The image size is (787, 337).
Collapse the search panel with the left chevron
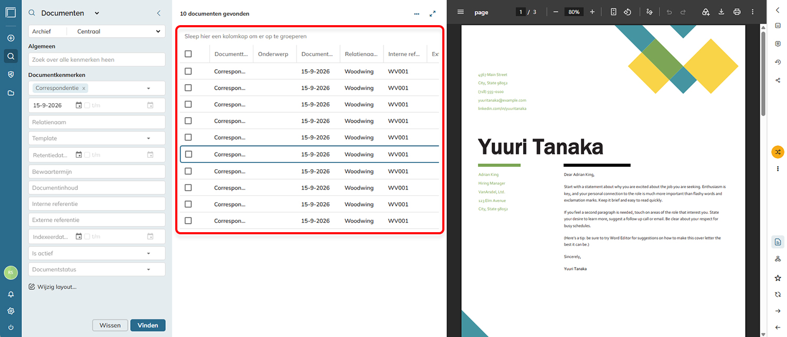pyautogui.click(x=158, y=13)
